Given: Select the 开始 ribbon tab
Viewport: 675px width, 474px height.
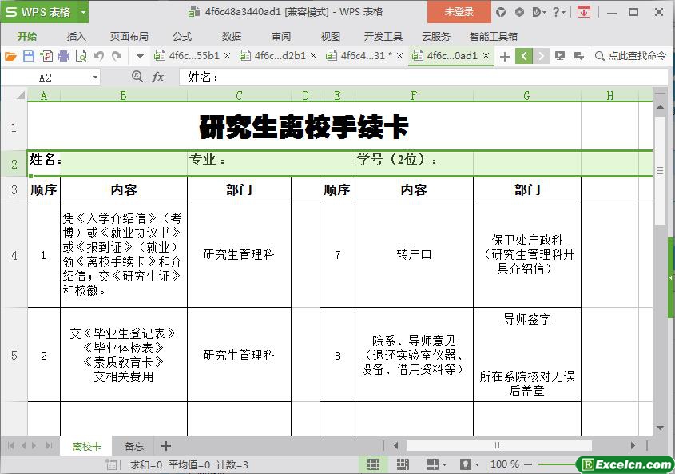Looking at the screenshot, I should coord(27,37).
